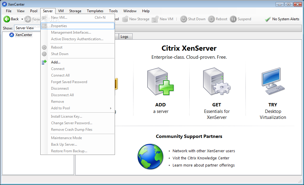Select Active Directory Authentication... entry
This screenshot has height=185, width=304.
pos(78,39)
